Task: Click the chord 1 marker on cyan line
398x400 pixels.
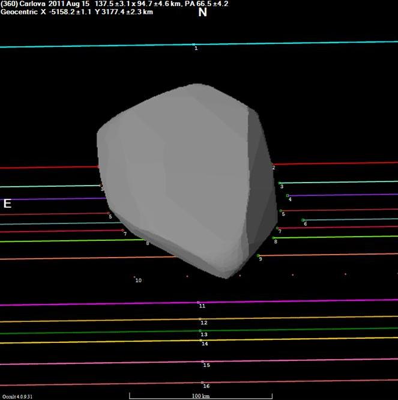Action: coord(193,44)
